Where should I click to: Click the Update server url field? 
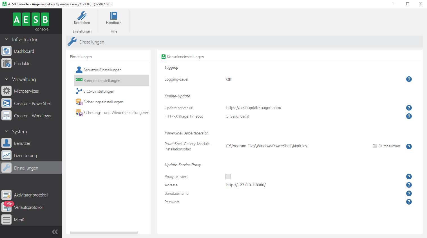pos(254,108)
